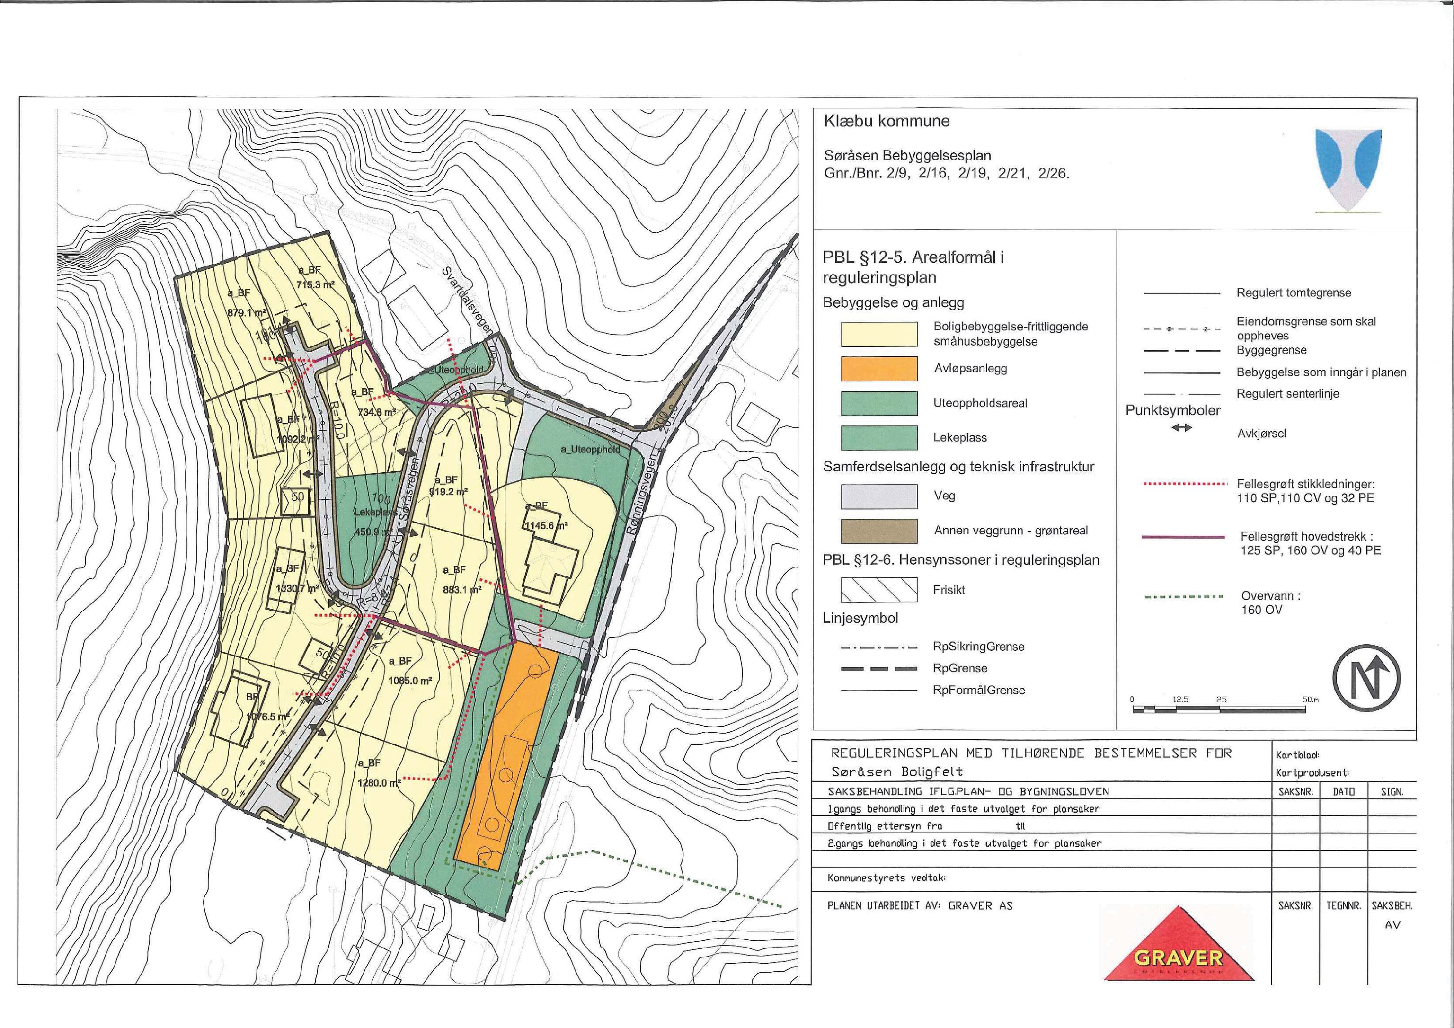Click the Avkjørsel double-arrow symbol in legend
The width and height of the screenshot is (1454, 1028).
(x=1181, y=429)
